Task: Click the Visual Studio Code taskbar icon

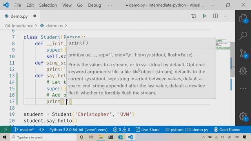Action: coord(130,137)
